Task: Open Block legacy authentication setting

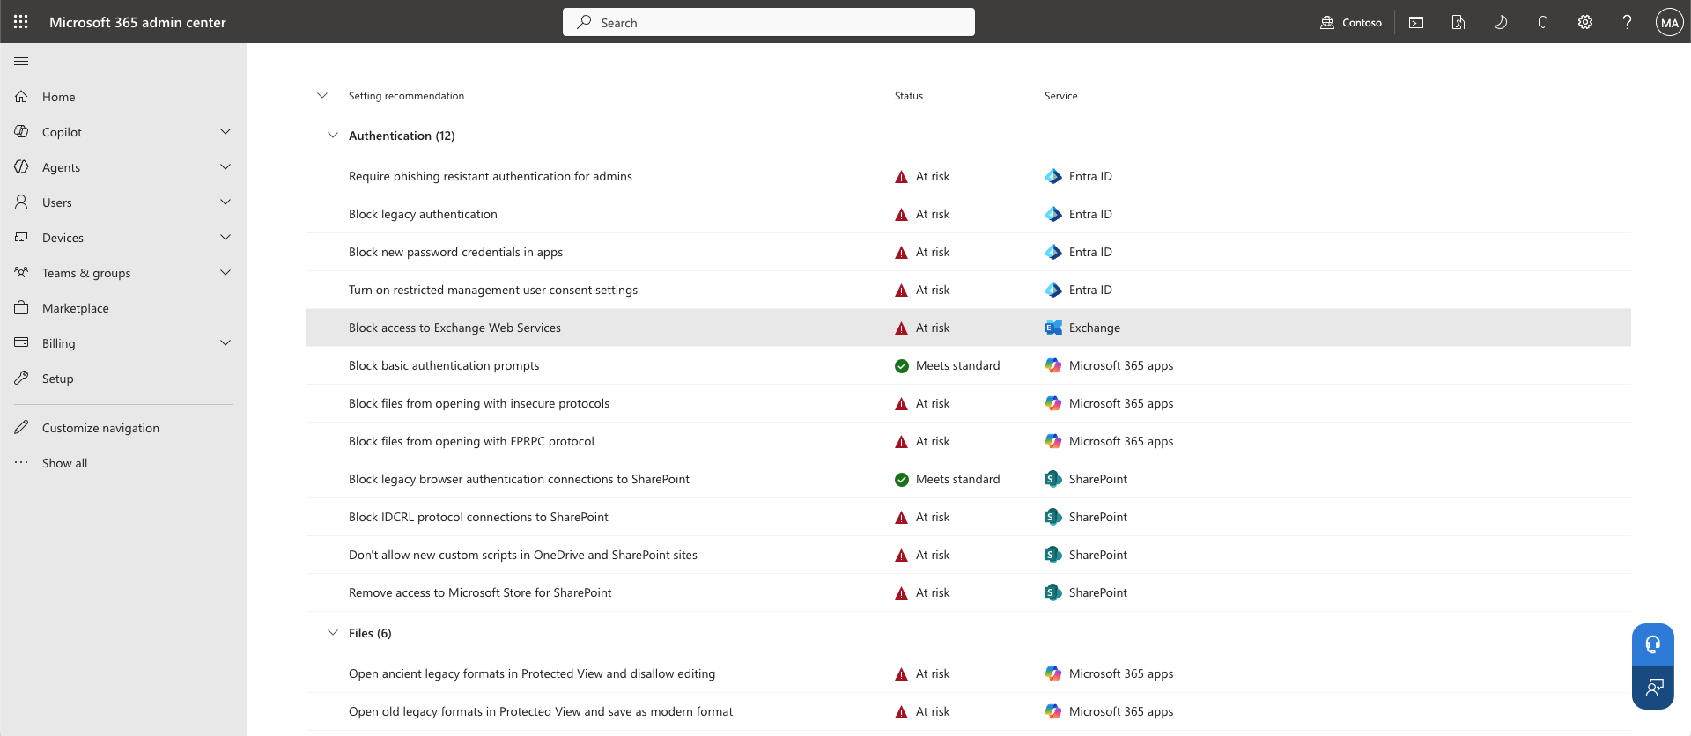Action: tap(423, 214)
